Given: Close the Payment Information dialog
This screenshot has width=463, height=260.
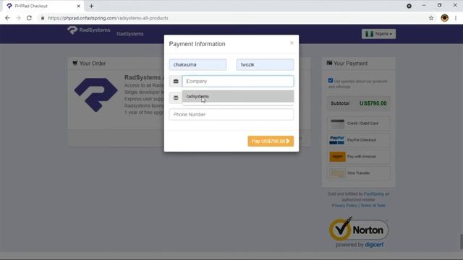Looking at the screenshot, I should click(x=292, y=43).
